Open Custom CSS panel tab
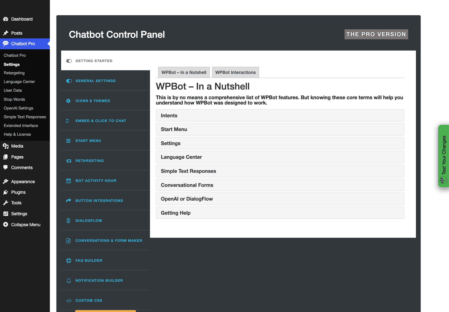This screenshot has height=312, width=449. coord(105,300)
